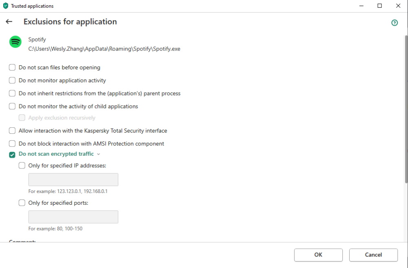
Task: Enable Do not scan files before opening
Action: click(x=12, y=67)
